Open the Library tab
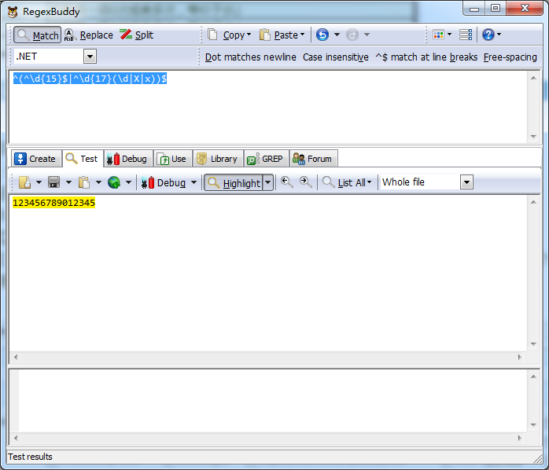 (x=218, y=159)
